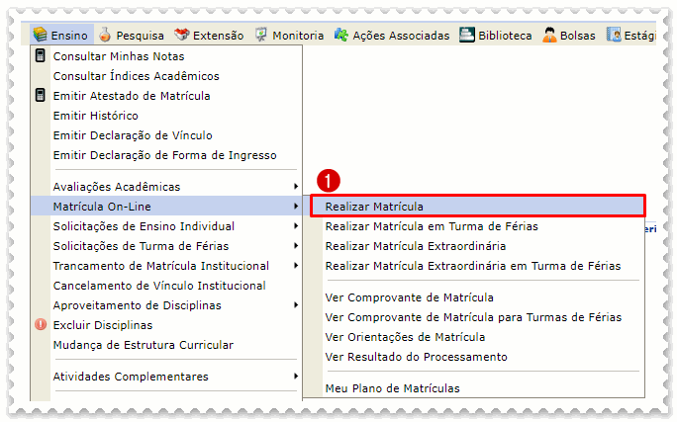Open Meu Plano de Matrículas
The width and height of the screenshot is (677, 422).
tap(392, 388)
